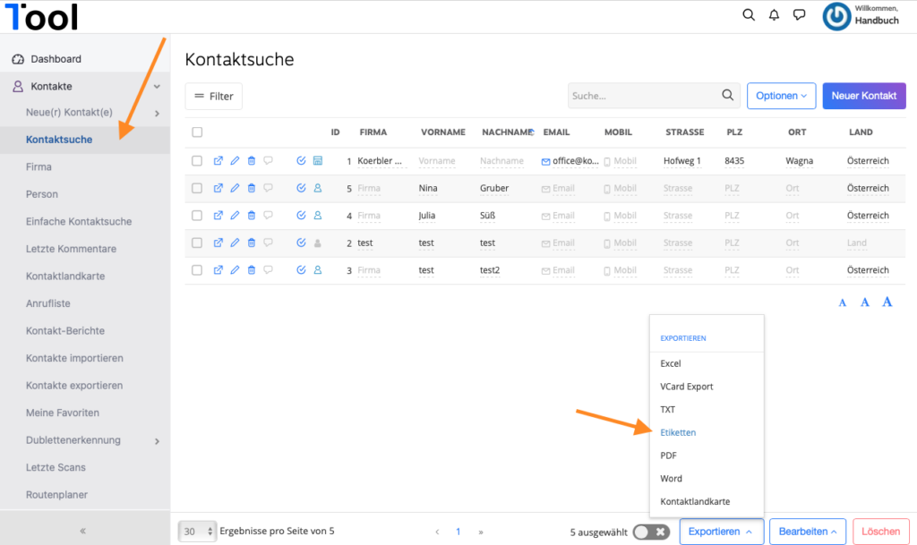Screen dimensions: 917x545
Task: Check the checkbox for Koerbler row
Action: click(x=197, y=161)
